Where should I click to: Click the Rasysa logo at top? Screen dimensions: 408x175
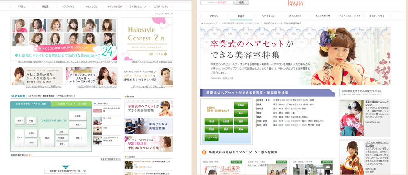295,3
